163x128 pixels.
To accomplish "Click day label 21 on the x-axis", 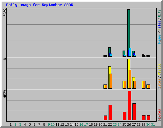I will (105, 124).
